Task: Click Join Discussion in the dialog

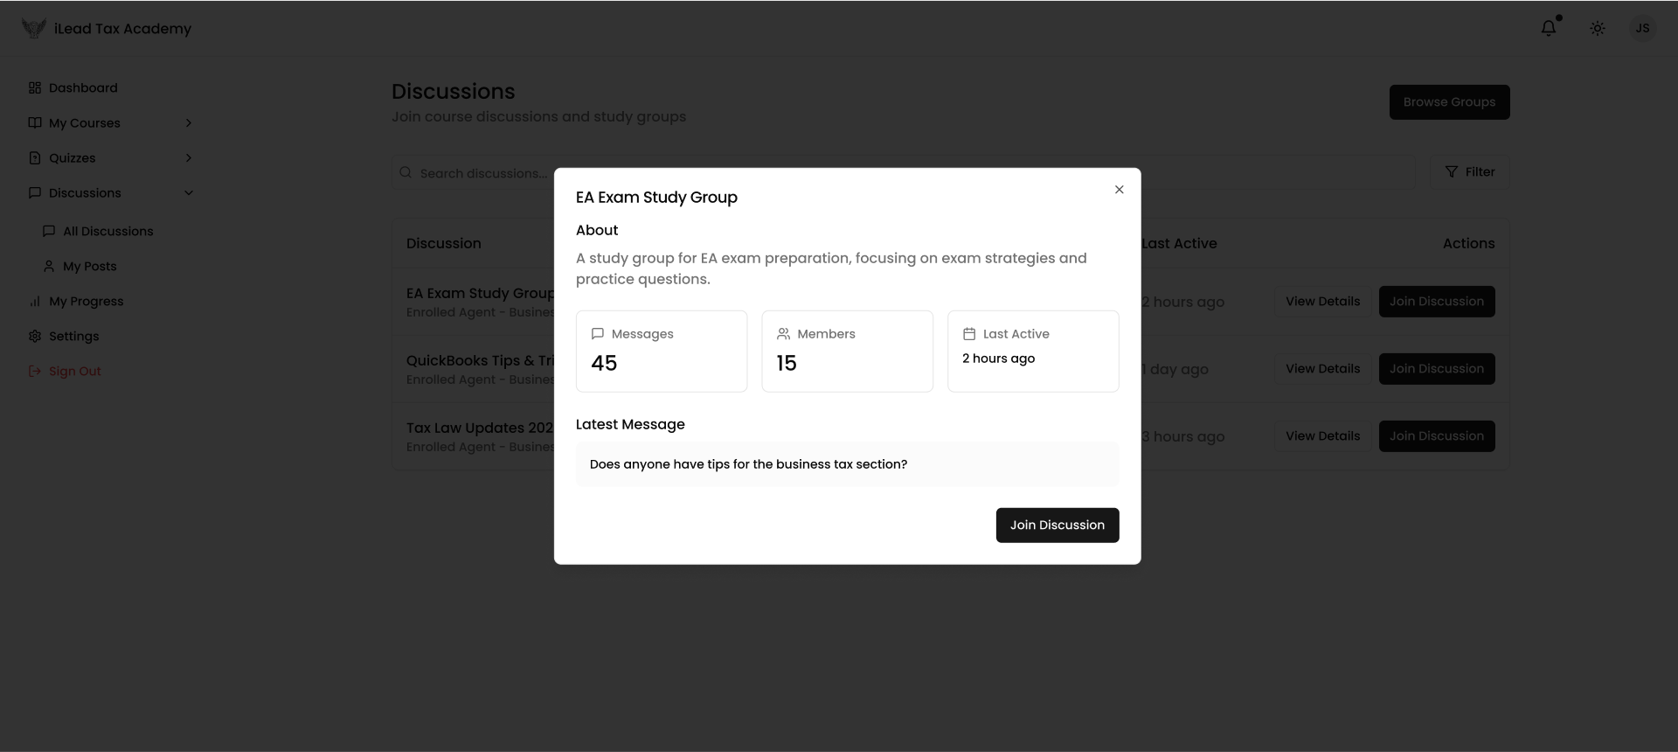Action: coord(1057,526)
